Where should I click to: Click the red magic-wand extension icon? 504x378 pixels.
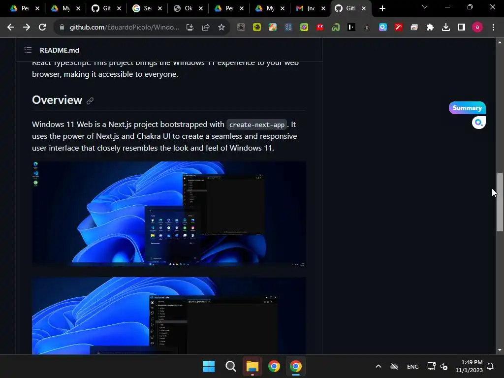(399, 28)
